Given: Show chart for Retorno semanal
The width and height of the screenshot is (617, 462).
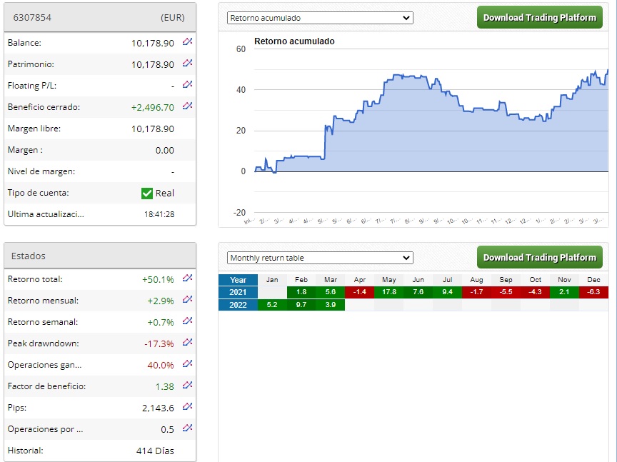Looking at the screenshot, I should click(x=188, y=321).
